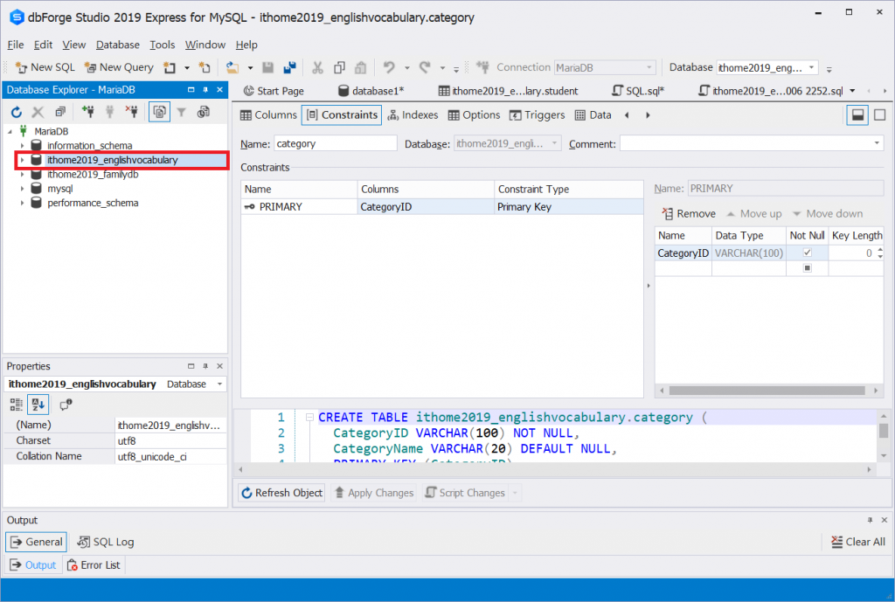This screenshot has width=895, height=602.
Task: Click the Save icon in toolbar
Action: click(267, 68)
